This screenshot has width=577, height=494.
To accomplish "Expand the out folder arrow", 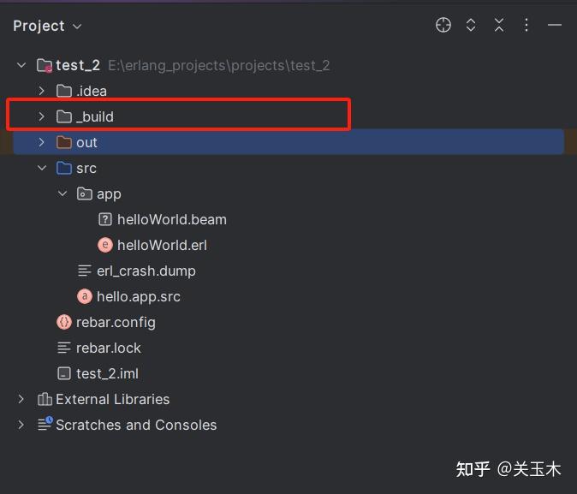I will (41, 142).
